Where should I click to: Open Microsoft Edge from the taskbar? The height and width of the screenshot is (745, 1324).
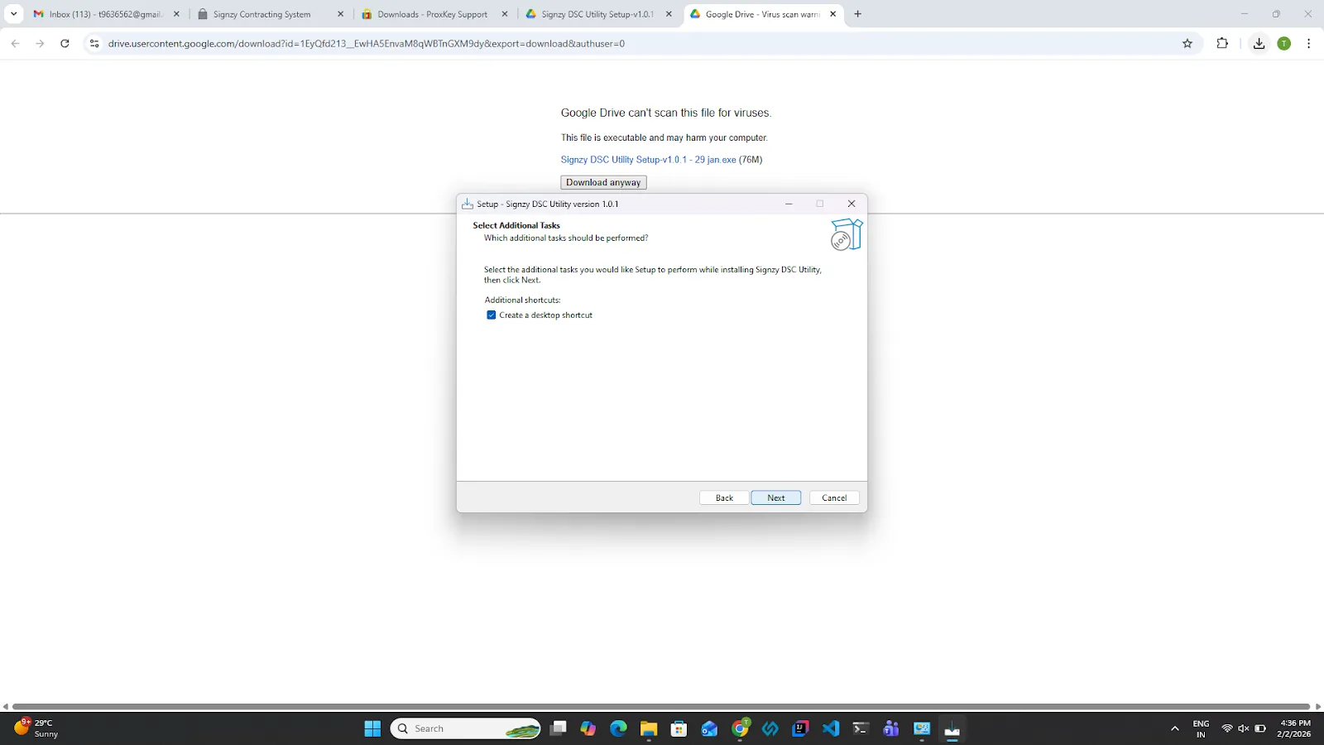pos(618,728)
